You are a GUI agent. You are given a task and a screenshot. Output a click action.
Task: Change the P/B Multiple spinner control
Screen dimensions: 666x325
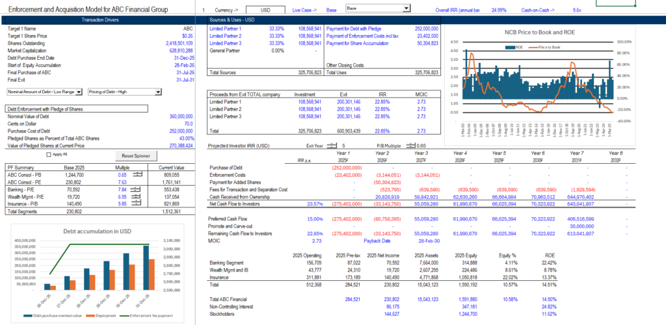(411, 146)
